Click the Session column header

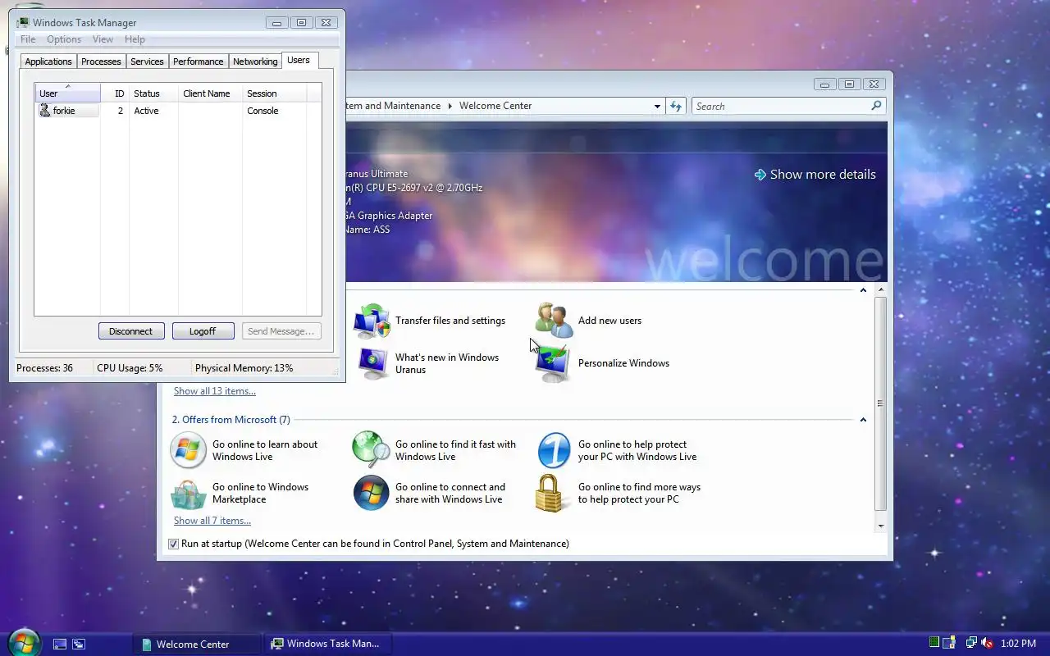click(x=274, y=93)
